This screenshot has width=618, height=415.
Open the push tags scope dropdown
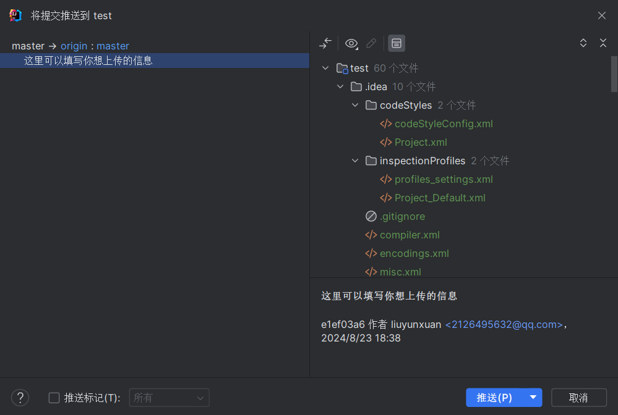click(169, 398)
